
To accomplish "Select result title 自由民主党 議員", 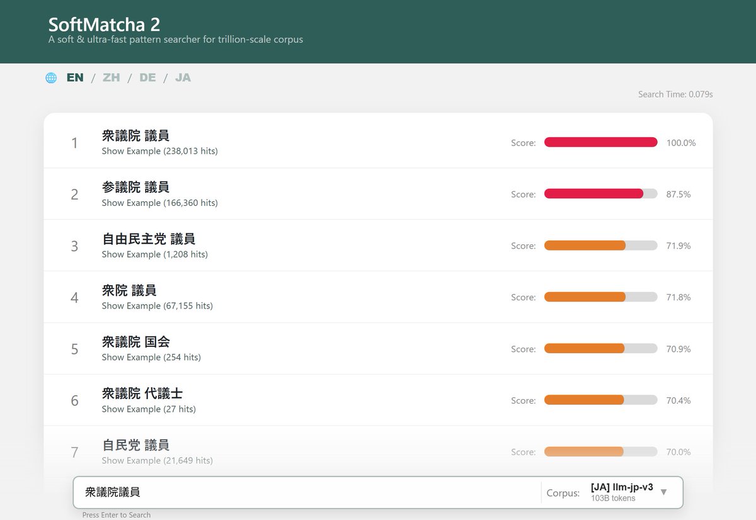I will pyautogui.click(x=149, y=239).
